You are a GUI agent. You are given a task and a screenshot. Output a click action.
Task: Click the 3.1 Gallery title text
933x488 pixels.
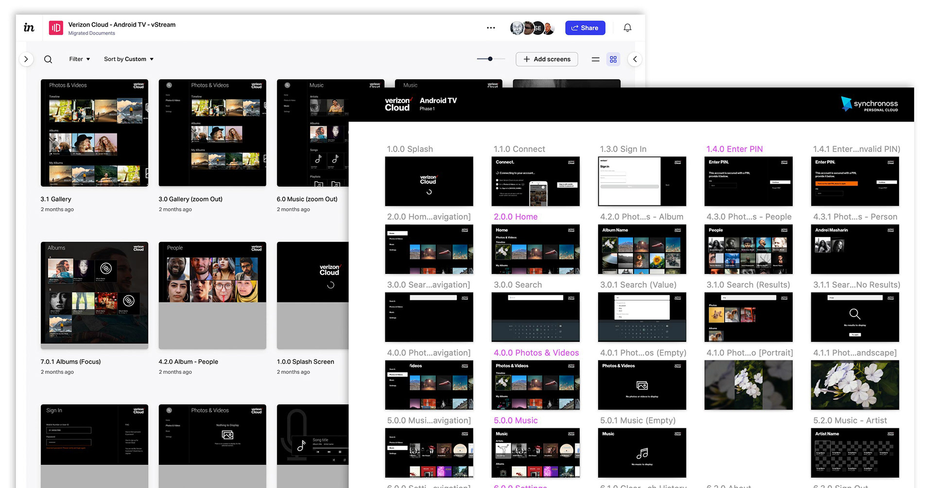56,199
